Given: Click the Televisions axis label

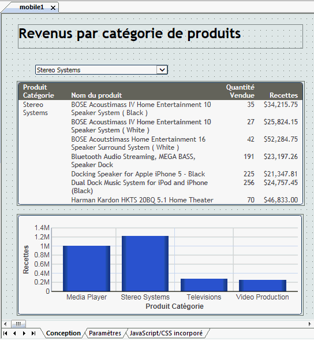Looking at the screenshot, I should click(204, 297).
